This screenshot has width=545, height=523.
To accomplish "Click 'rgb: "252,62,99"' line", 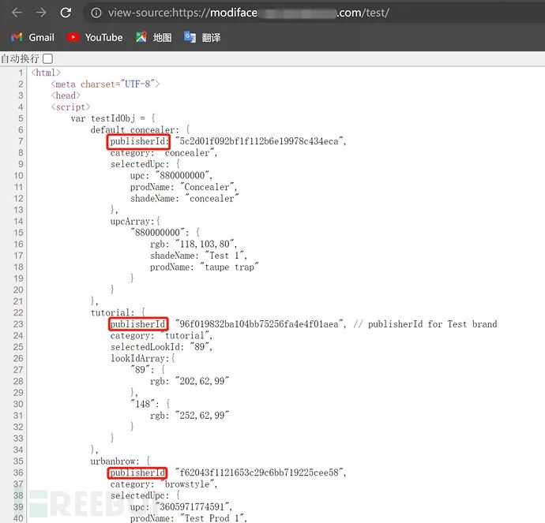I will (x=190, y=416).
